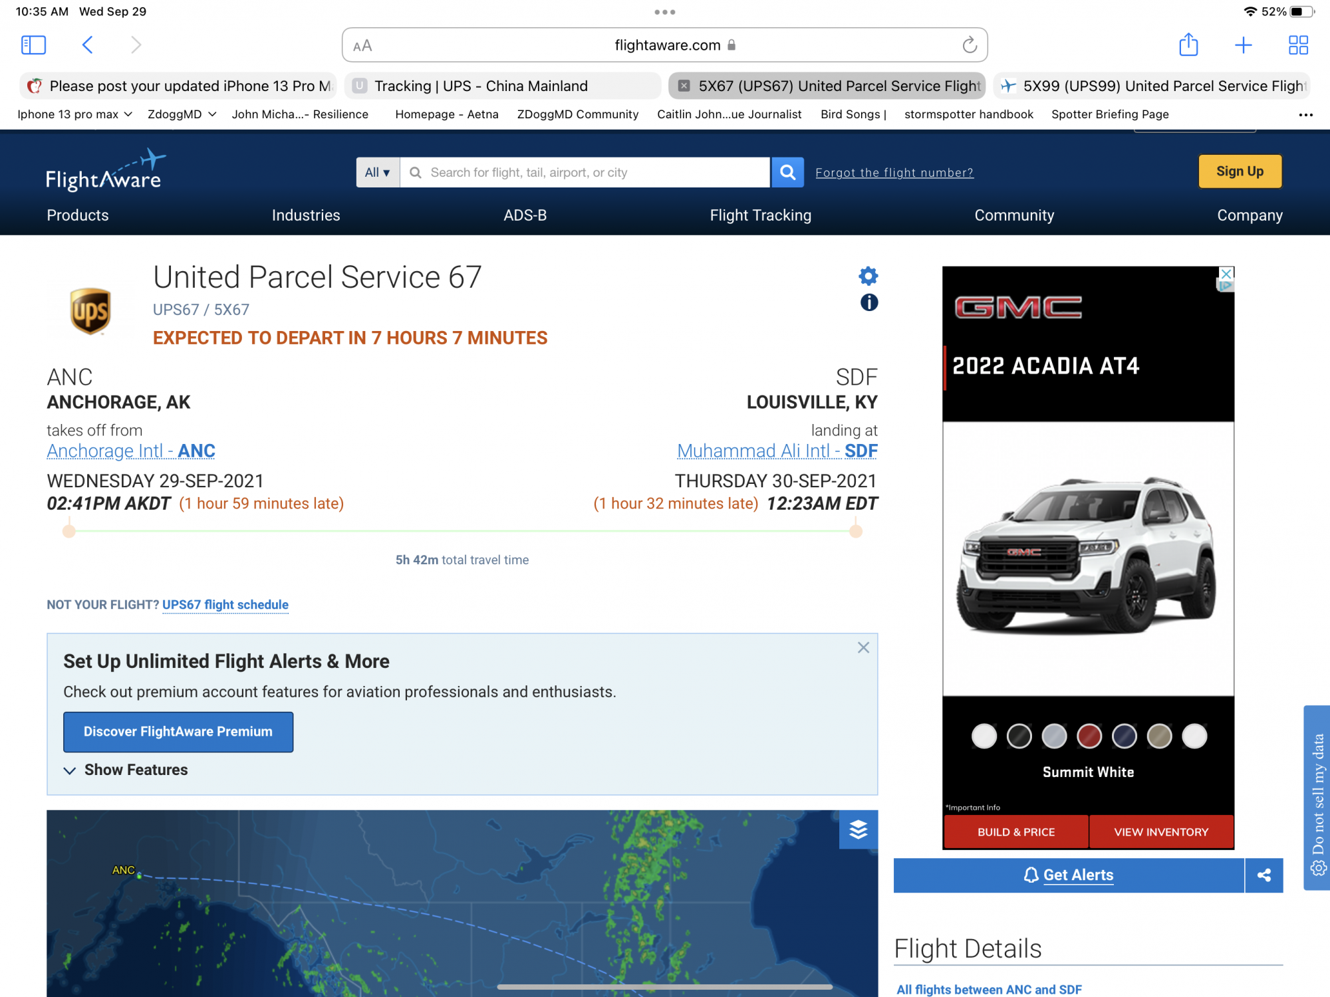This screenshot has width=1330, height=997.
Task: Tap the flightaware.com address bar
Action: [x=665, y=45]
